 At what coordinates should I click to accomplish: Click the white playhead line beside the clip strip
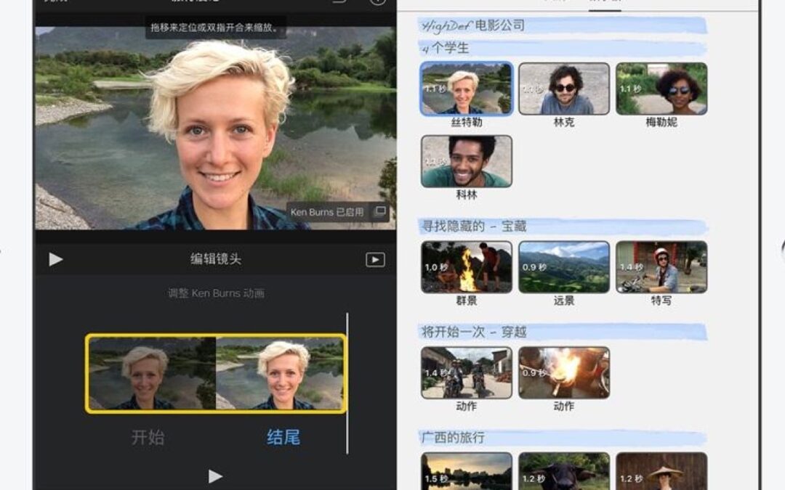[347, 383]
